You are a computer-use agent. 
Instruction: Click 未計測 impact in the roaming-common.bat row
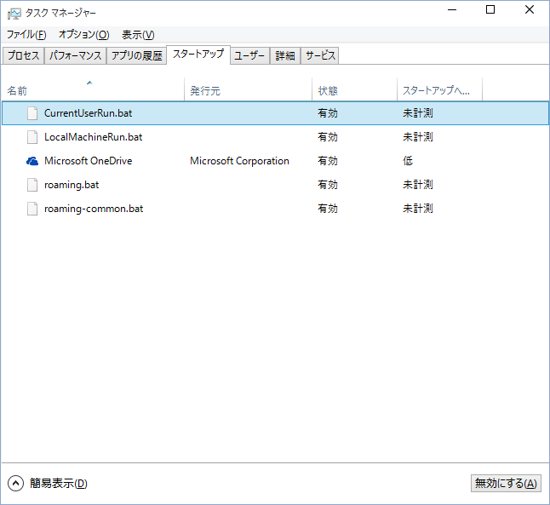tap(418, 209)
